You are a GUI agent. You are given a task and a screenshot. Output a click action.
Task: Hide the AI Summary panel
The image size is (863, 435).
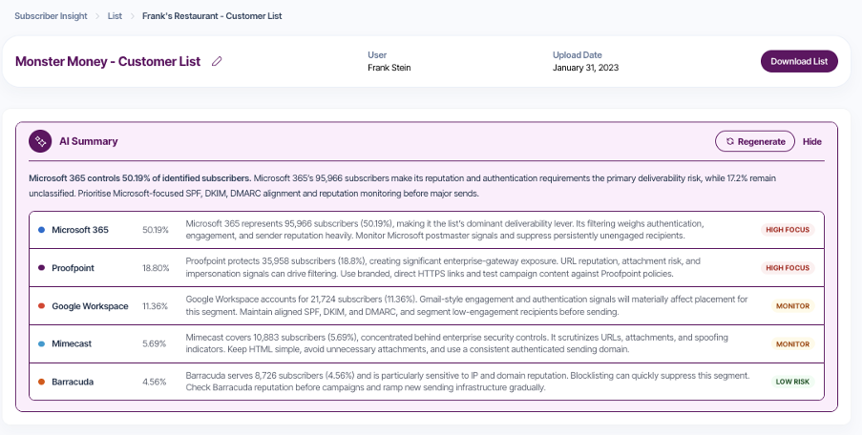[x=811, y=141]
